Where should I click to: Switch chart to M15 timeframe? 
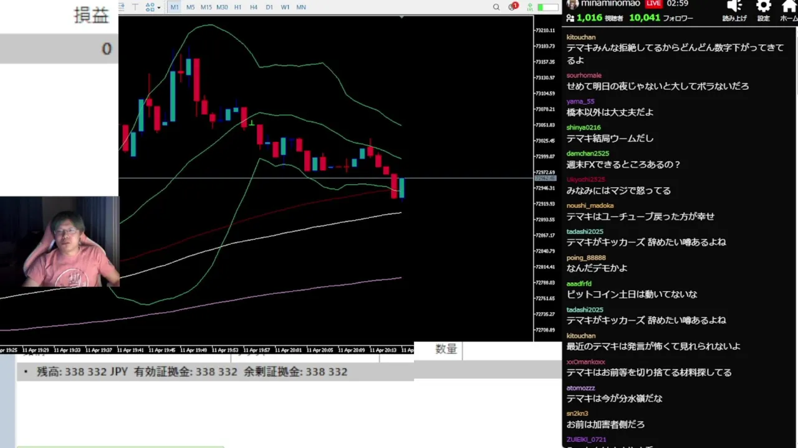[206, 7]
